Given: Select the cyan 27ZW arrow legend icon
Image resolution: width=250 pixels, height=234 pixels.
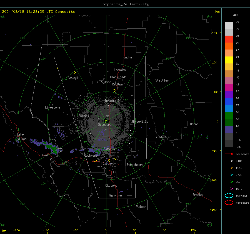Looking at the screenshot, I should [x=229, y=175].
